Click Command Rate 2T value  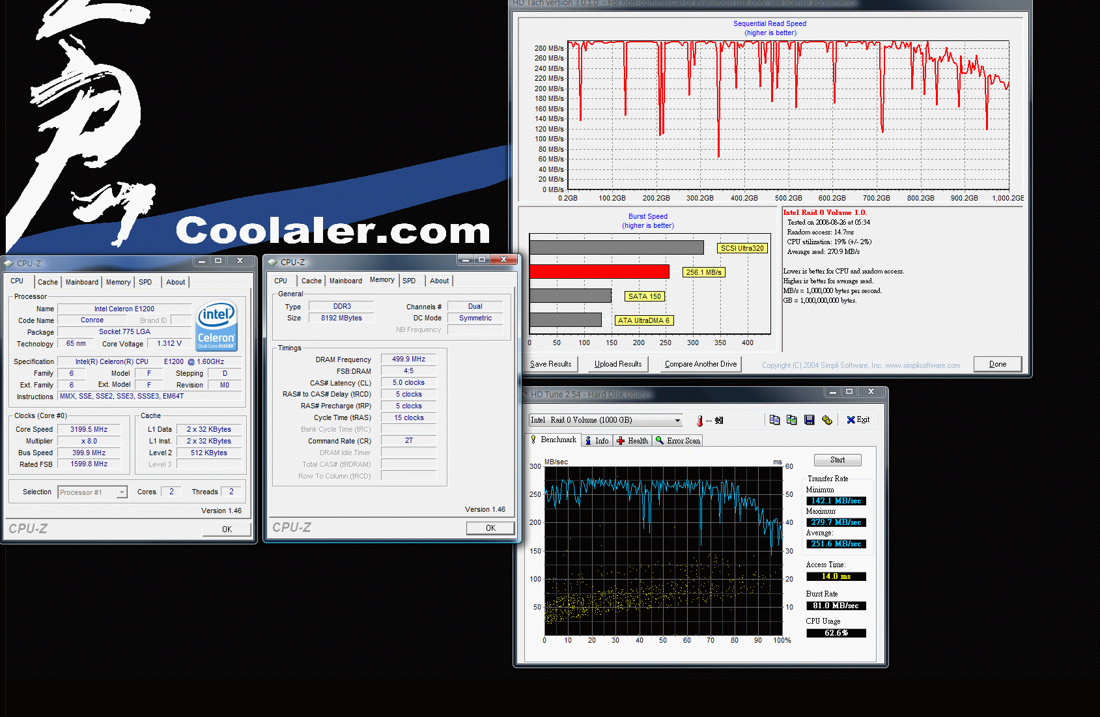pyautogui.click(x=408, y=440)
